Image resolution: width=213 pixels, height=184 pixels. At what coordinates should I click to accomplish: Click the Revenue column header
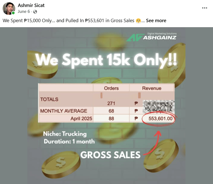point(152,88)
